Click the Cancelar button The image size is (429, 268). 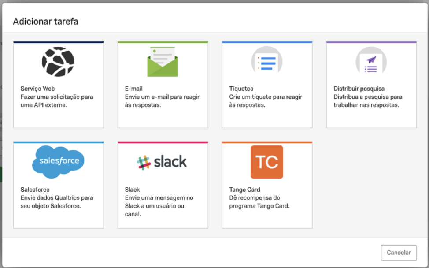399,253
